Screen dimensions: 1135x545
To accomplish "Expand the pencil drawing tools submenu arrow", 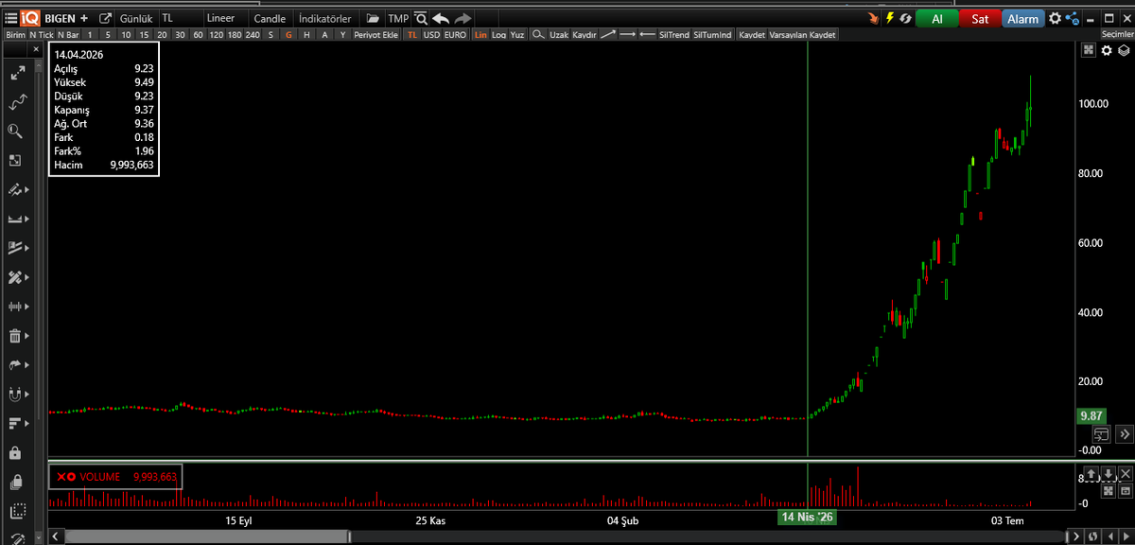I will coord(26,190).
